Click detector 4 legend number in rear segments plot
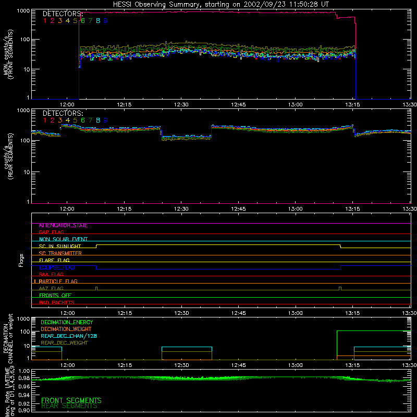 (x=68, y=120)
